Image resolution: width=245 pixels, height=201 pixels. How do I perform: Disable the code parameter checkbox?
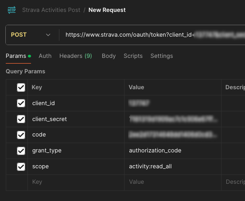(x=21, y=135)
